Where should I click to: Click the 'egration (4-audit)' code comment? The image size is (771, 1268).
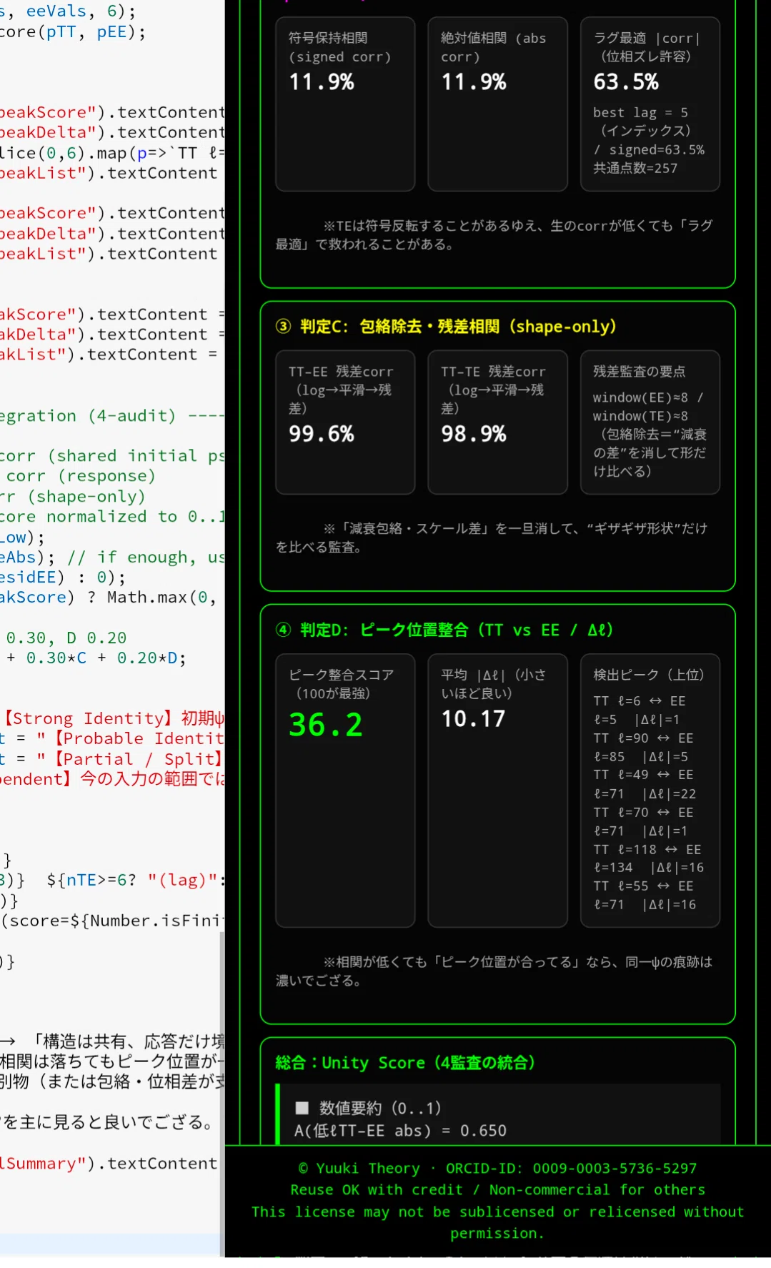pos(112,416)
